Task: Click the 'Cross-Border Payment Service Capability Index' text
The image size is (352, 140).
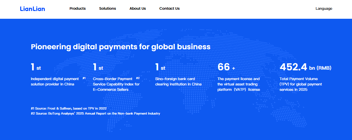Action: coord(116,84)
